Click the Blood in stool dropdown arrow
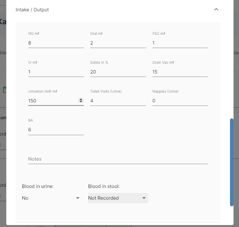The width and height of the screenshot is (239, 227). [144, 198]
